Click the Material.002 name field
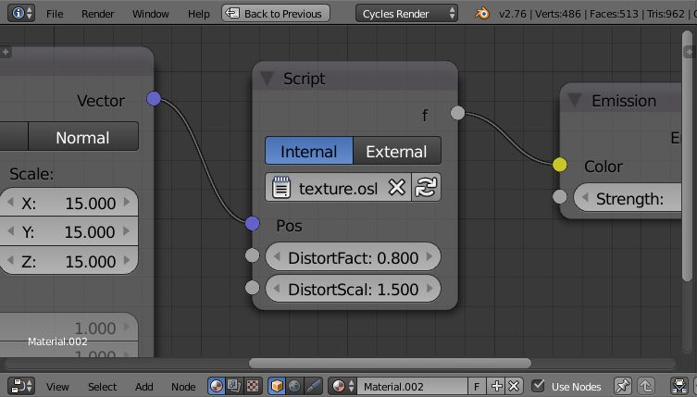 tap(413, 386)
